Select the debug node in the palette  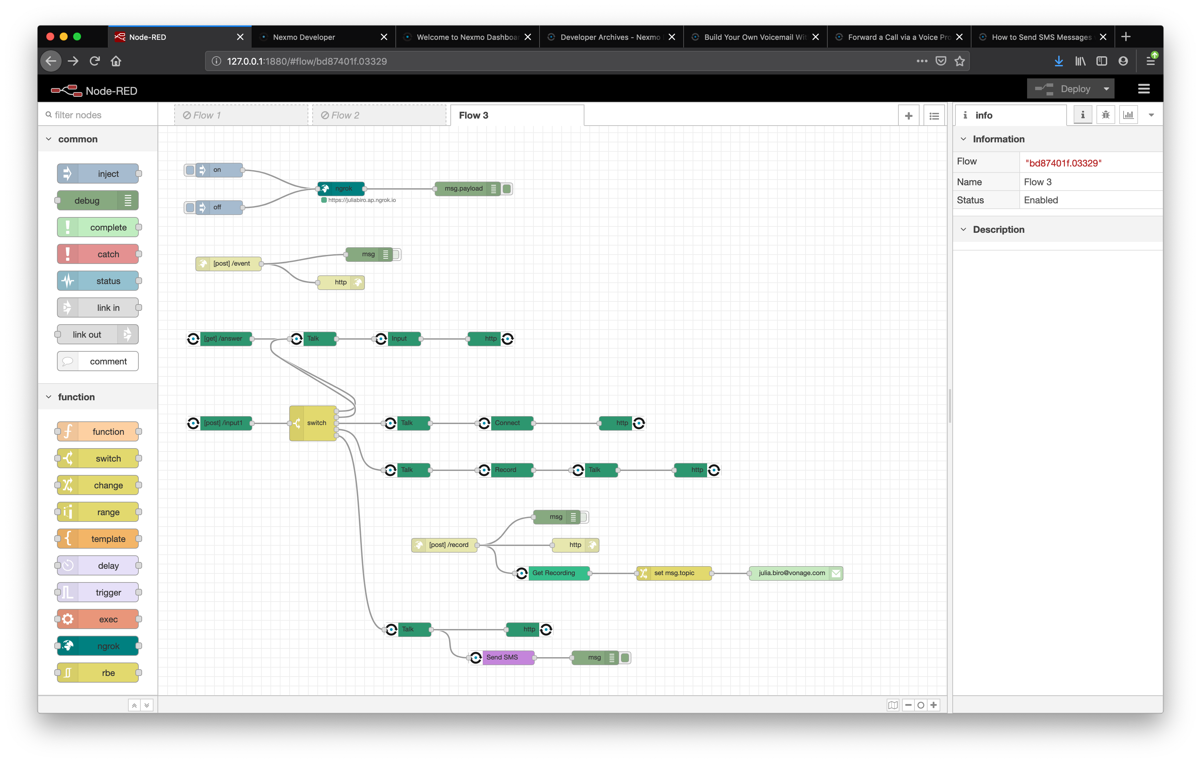tap(98, 200)
